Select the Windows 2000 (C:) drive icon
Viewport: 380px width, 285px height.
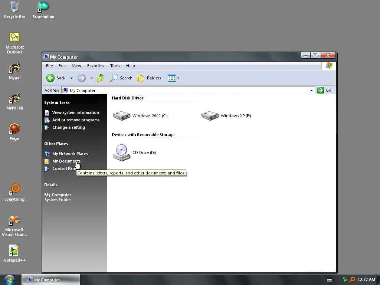pos(122,116)
